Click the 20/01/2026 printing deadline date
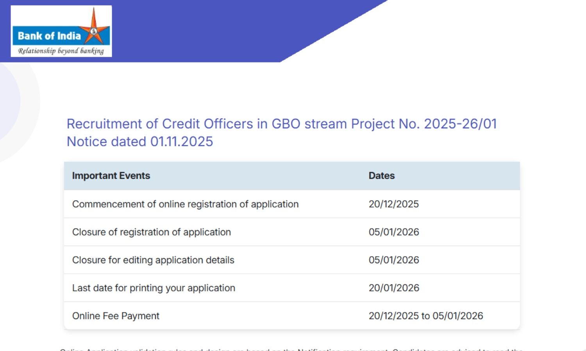The image size is (586, 351). [394, 288]
